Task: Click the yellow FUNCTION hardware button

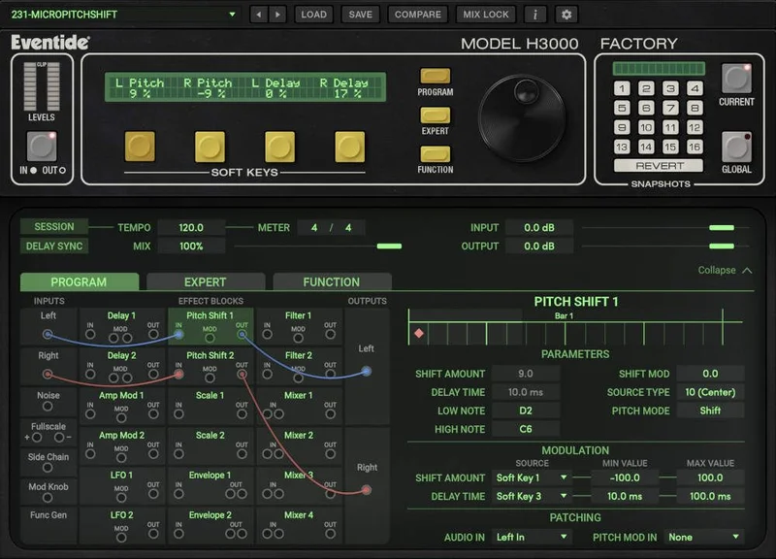Action: (x=435, y=153)
